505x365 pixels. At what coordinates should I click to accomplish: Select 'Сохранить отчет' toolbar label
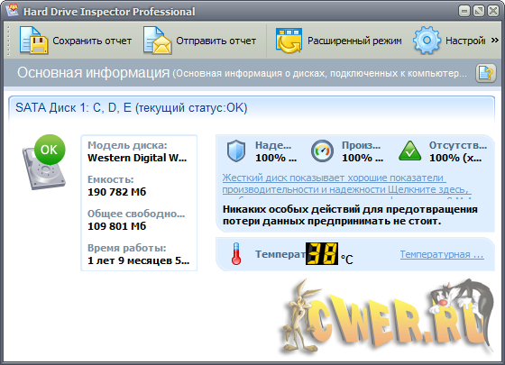coord(92,41)
